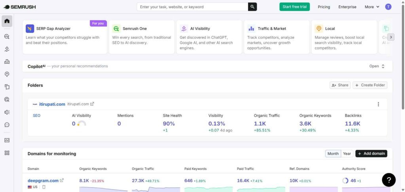Click the Authority Score column header
Viewport: 405px width, 192px height.
pos(354,169)
